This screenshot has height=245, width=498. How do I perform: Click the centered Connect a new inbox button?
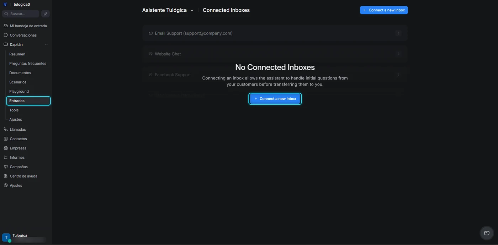pyautogui.click(x=275, y=99)
